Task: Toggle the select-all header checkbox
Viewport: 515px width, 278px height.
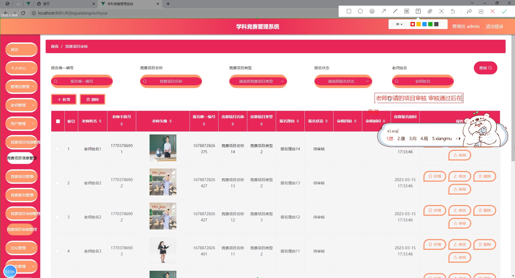Action: (58, 121)
